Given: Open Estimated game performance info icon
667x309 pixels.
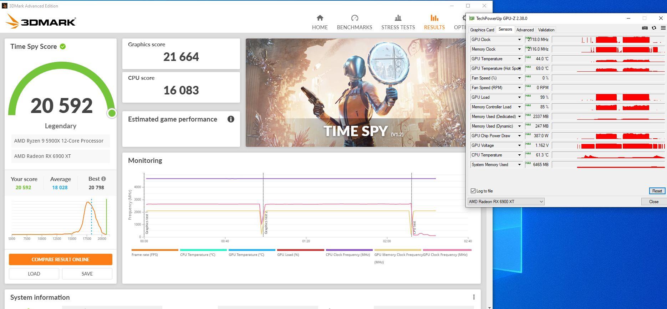Looking at the screenshot, I should click(x=231, y=119).
